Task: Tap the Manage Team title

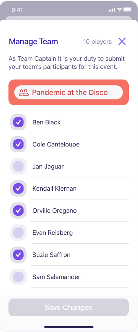Action: 33,42
